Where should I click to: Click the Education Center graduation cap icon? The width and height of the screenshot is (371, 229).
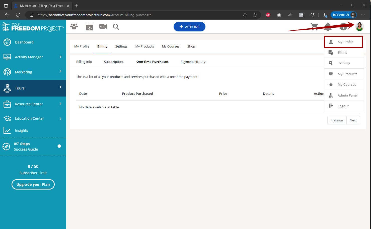[7, 118]
